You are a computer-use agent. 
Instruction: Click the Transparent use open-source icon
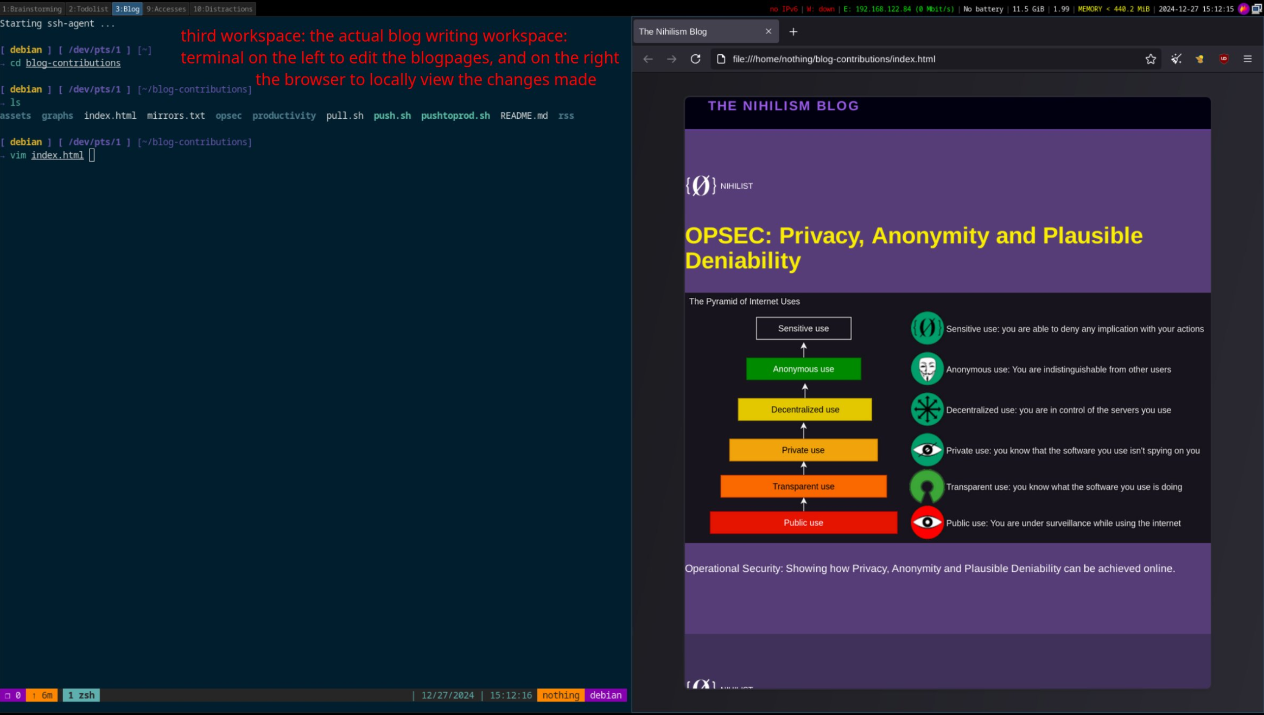pos(926,486)
